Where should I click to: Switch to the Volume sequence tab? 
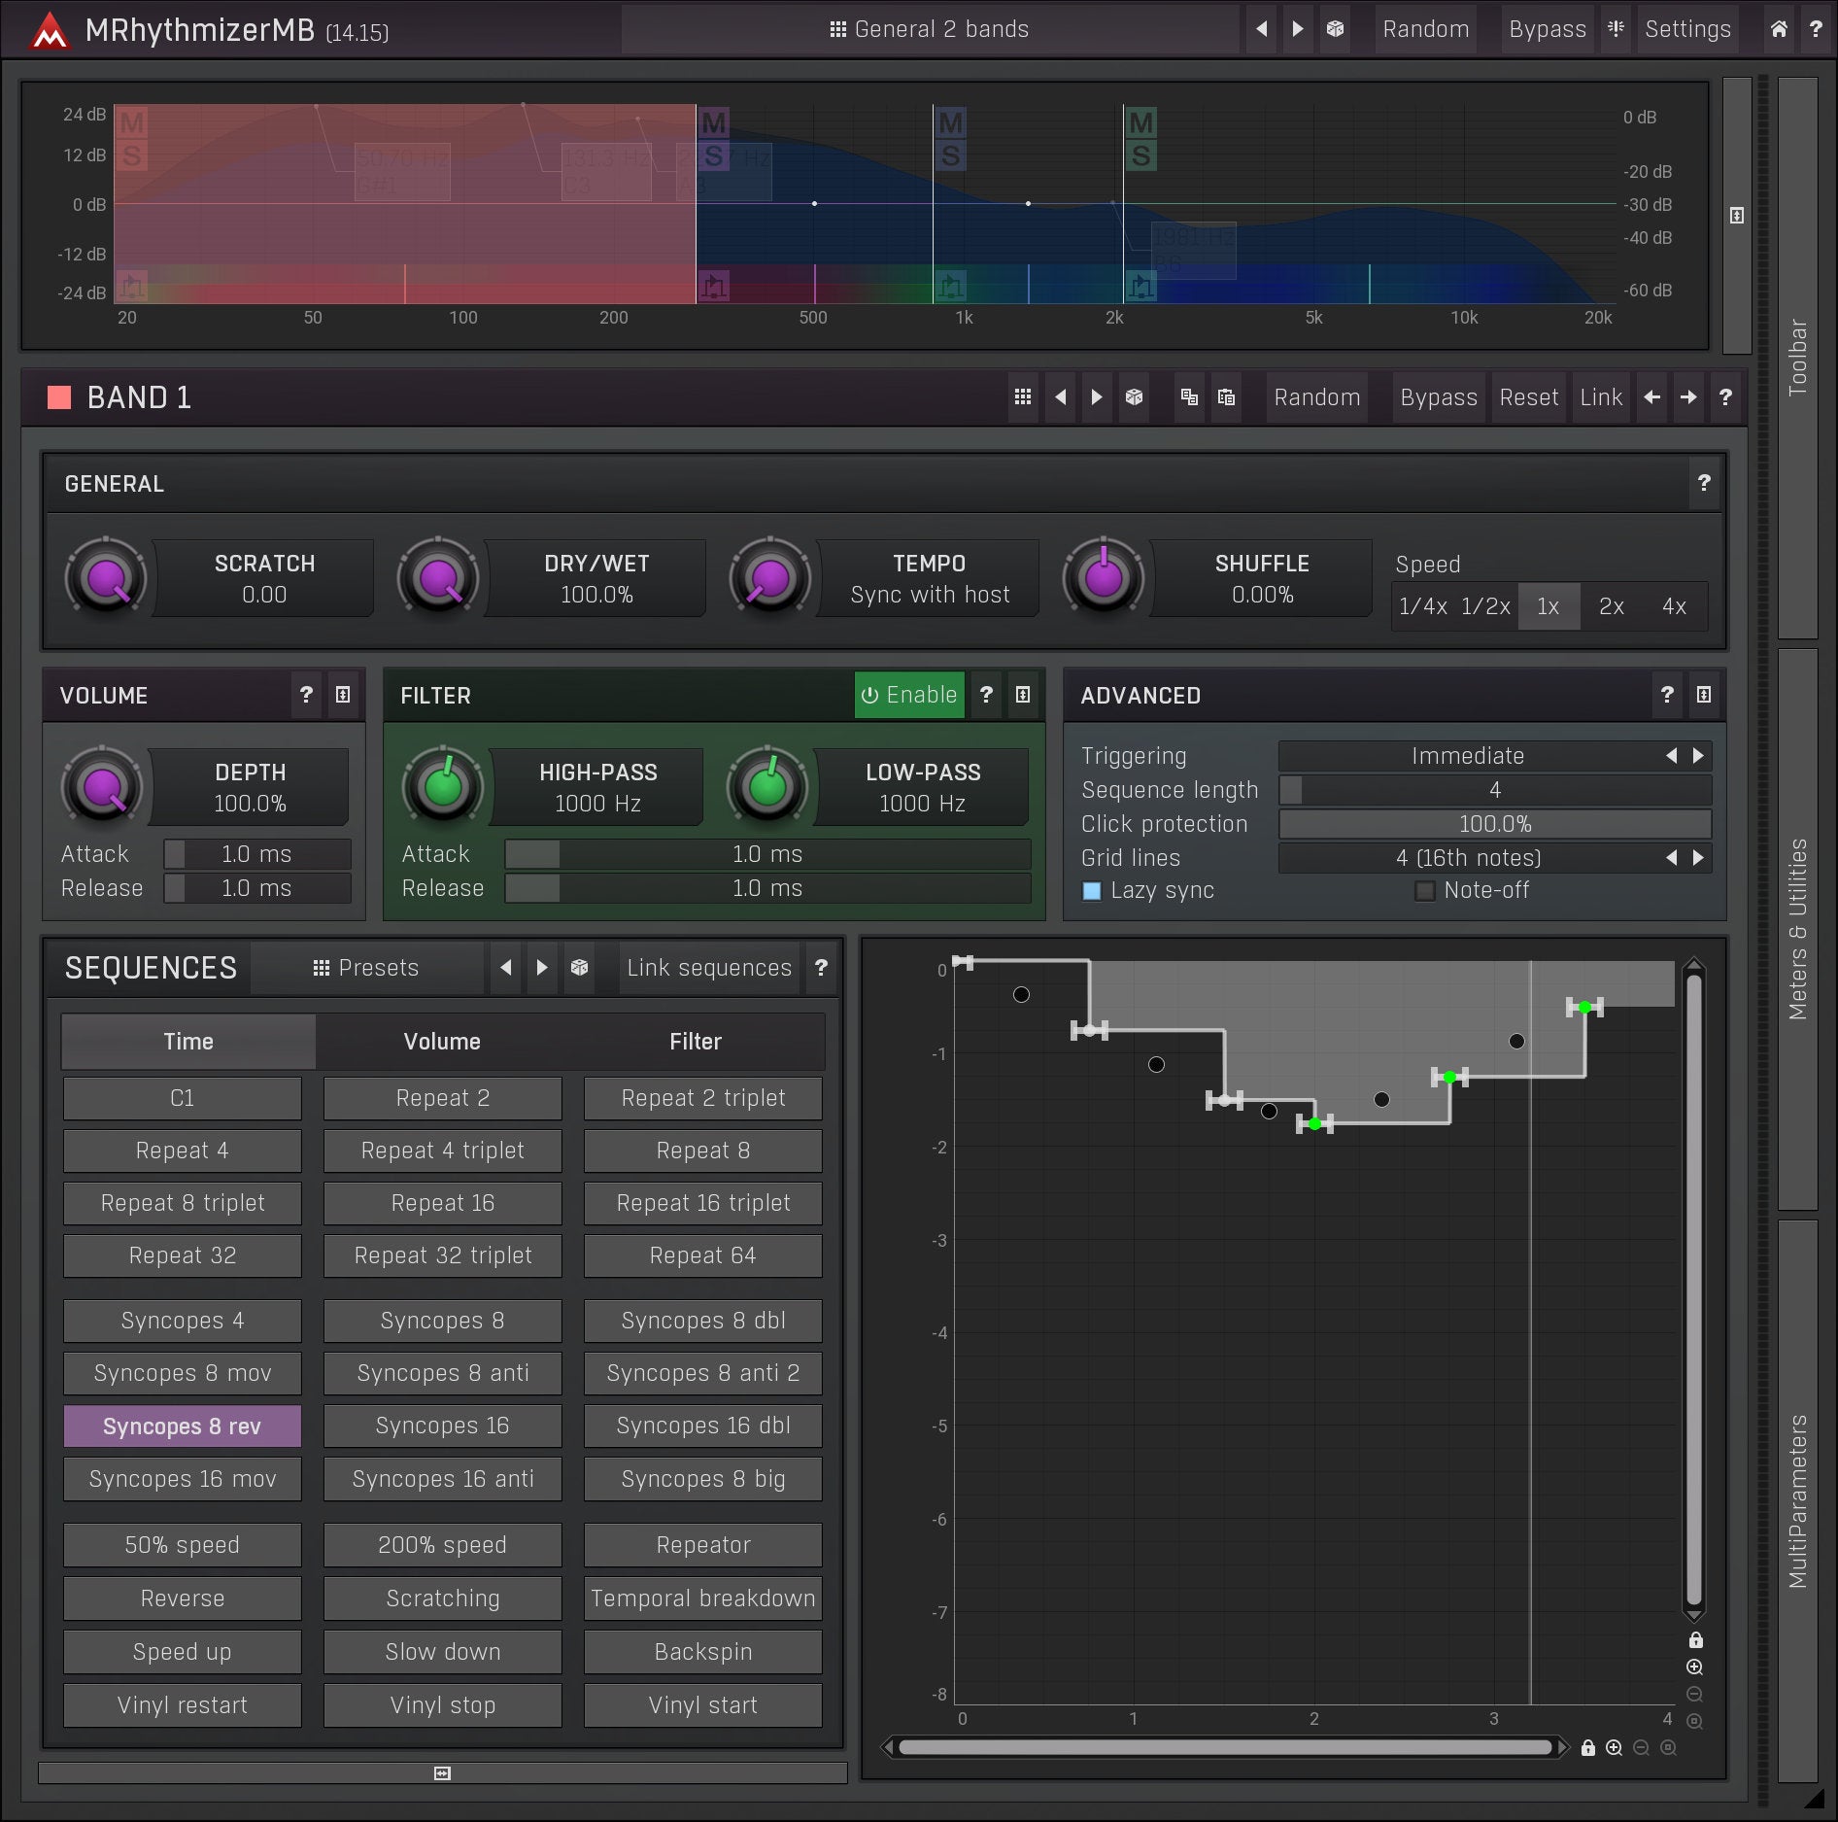(442, 1042)
